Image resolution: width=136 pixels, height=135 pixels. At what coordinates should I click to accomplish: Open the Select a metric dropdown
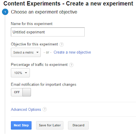click(x=26, y=52)
